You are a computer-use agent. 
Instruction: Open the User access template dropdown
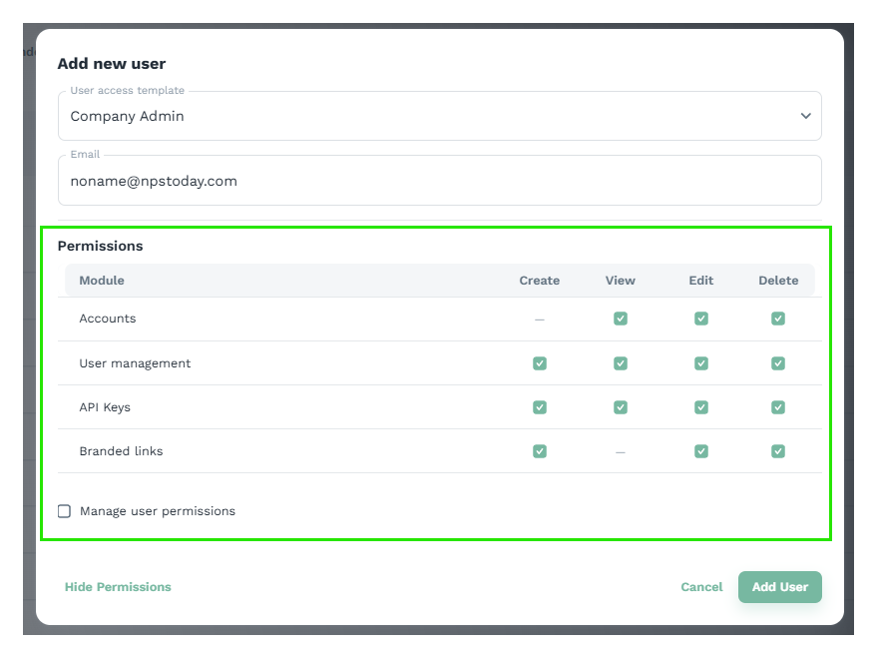click(x=440, y=116)
